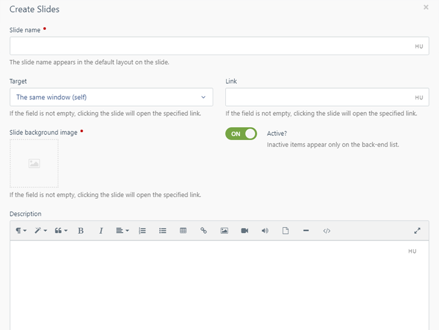439x330 pixels.
Task: Click into the Link input field
Action: coord(327,97)
